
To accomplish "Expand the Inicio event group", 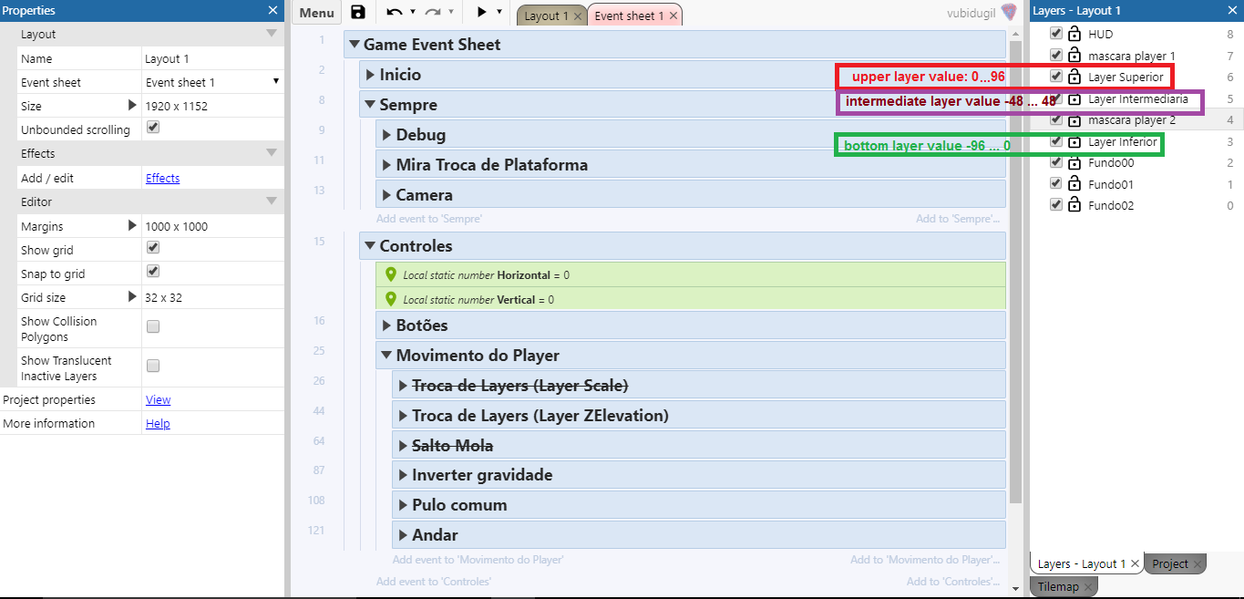I will [x=369, y=75].
